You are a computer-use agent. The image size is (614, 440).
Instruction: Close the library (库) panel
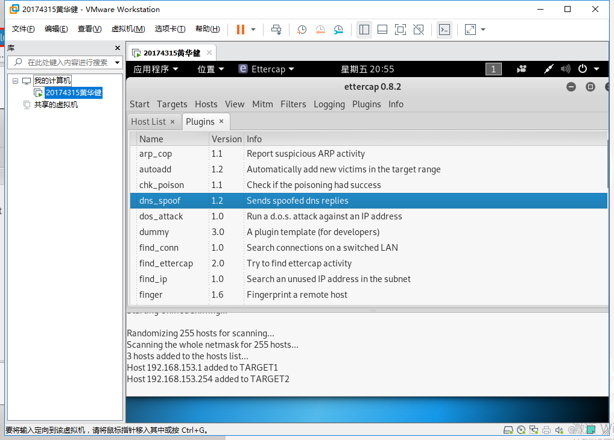pos(118,48)
